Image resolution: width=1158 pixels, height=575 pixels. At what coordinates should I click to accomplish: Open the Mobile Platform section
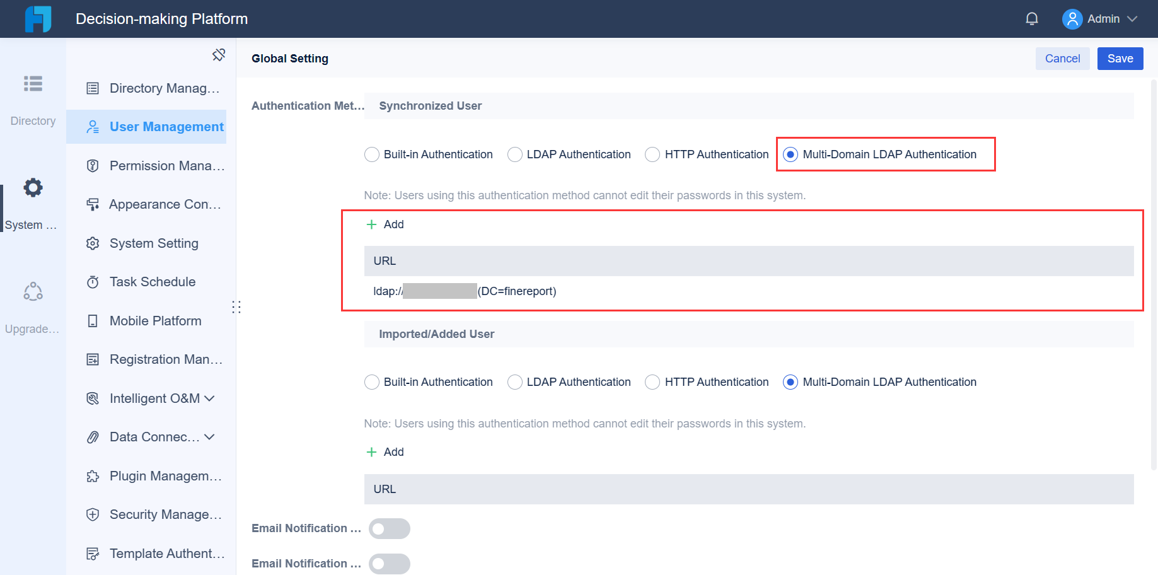pyautogui.click(x=154, y=320)
